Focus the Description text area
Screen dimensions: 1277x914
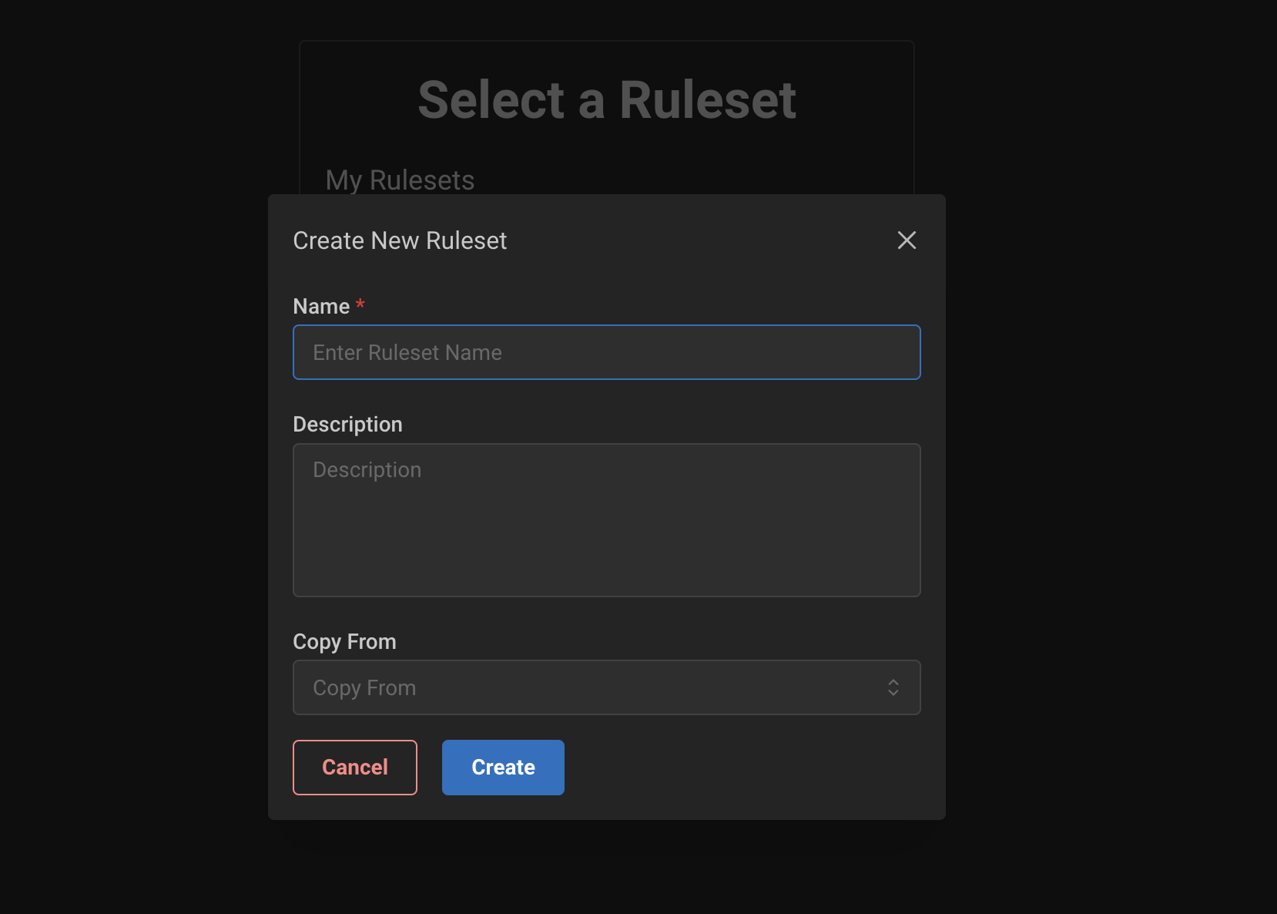coord(607,520)
